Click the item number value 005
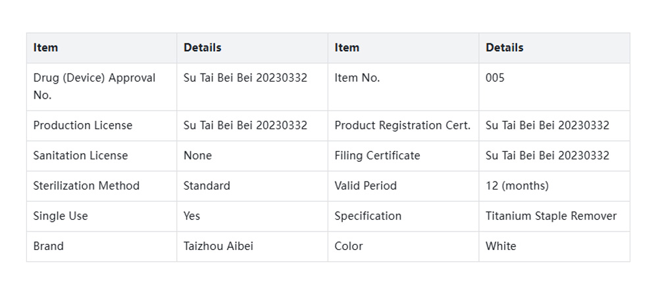Viewport: 658px width, 296px height. coord(495,78)
